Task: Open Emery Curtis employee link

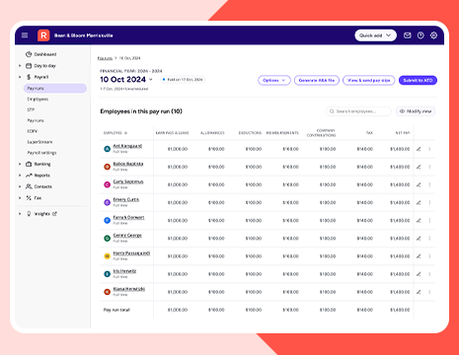Action: [126, 199]
